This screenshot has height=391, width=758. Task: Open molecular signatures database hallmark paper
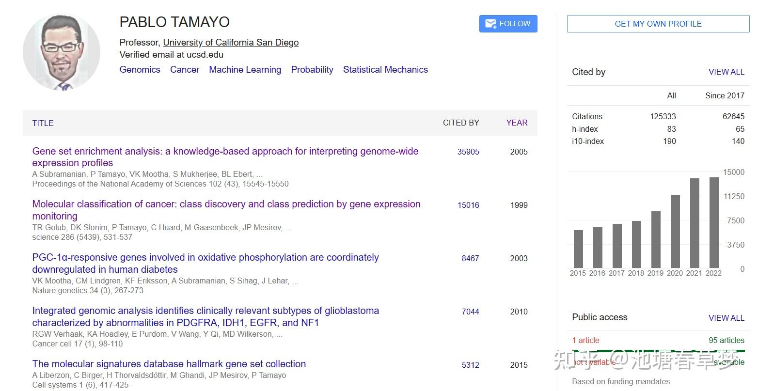coord(169,364)
